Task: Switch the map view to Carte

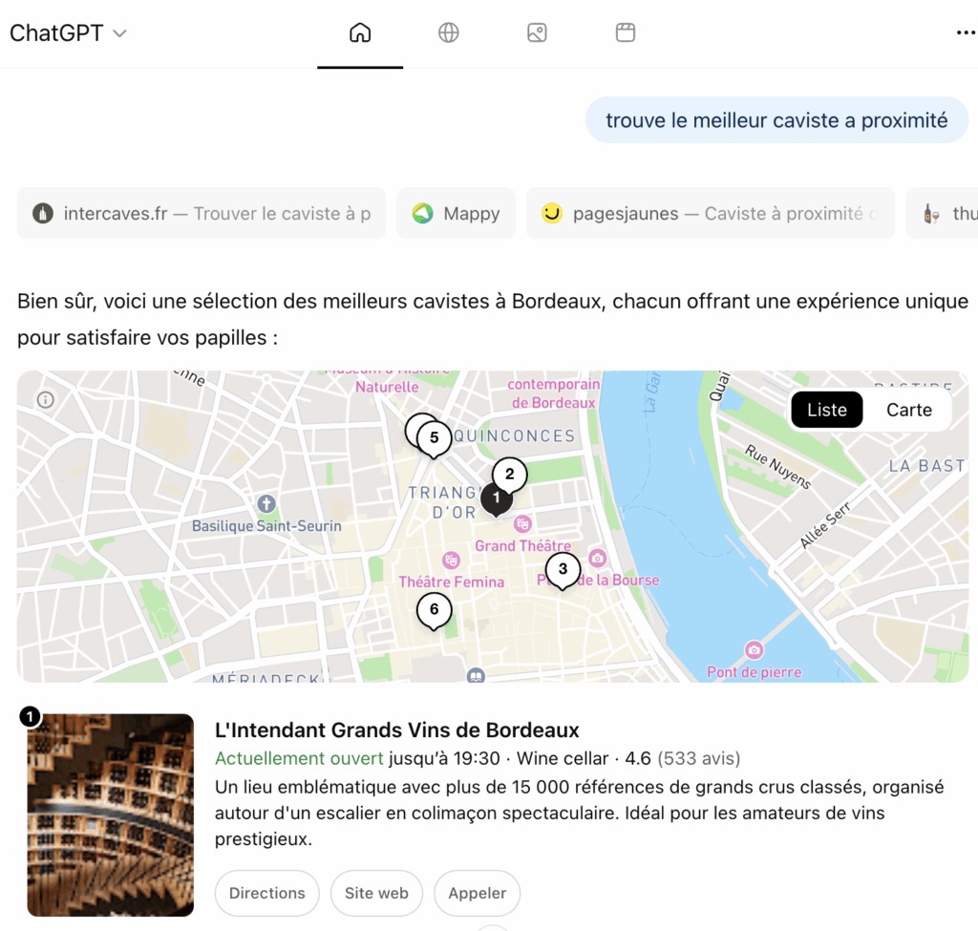Action: tap(908, 410)
